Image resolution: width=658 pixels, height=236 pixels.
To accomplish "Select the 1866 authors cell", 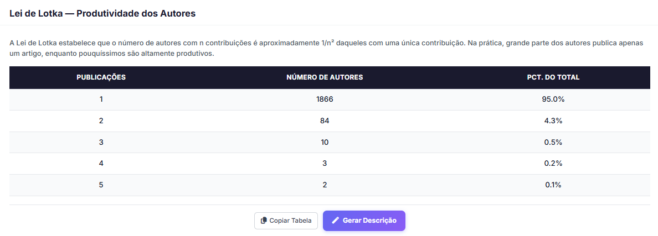I will [325, 99].
